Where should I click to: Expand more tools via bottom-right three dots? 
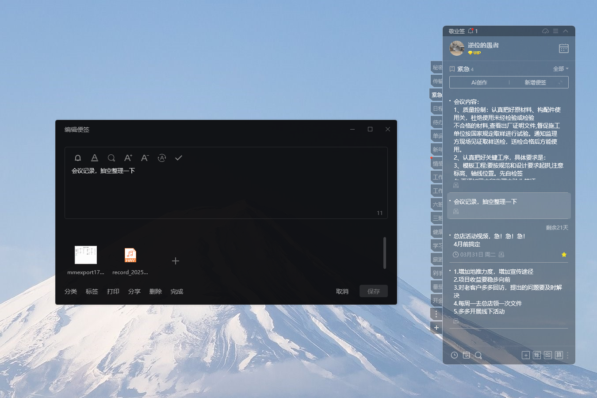coord(567,355)
